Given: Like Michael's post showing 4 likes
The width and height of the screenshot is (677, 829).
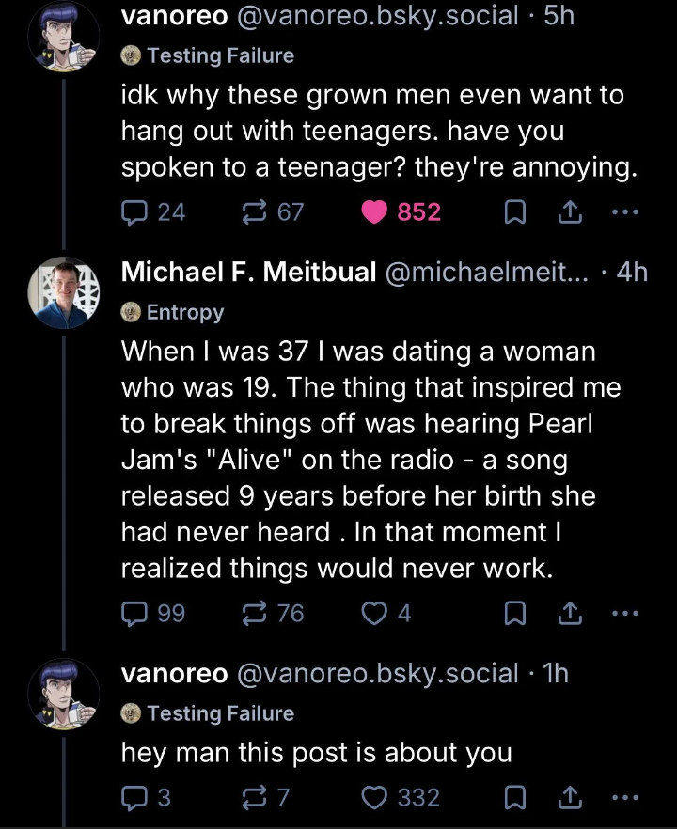Looking at the screenshot, I should [x=374, y=614].
